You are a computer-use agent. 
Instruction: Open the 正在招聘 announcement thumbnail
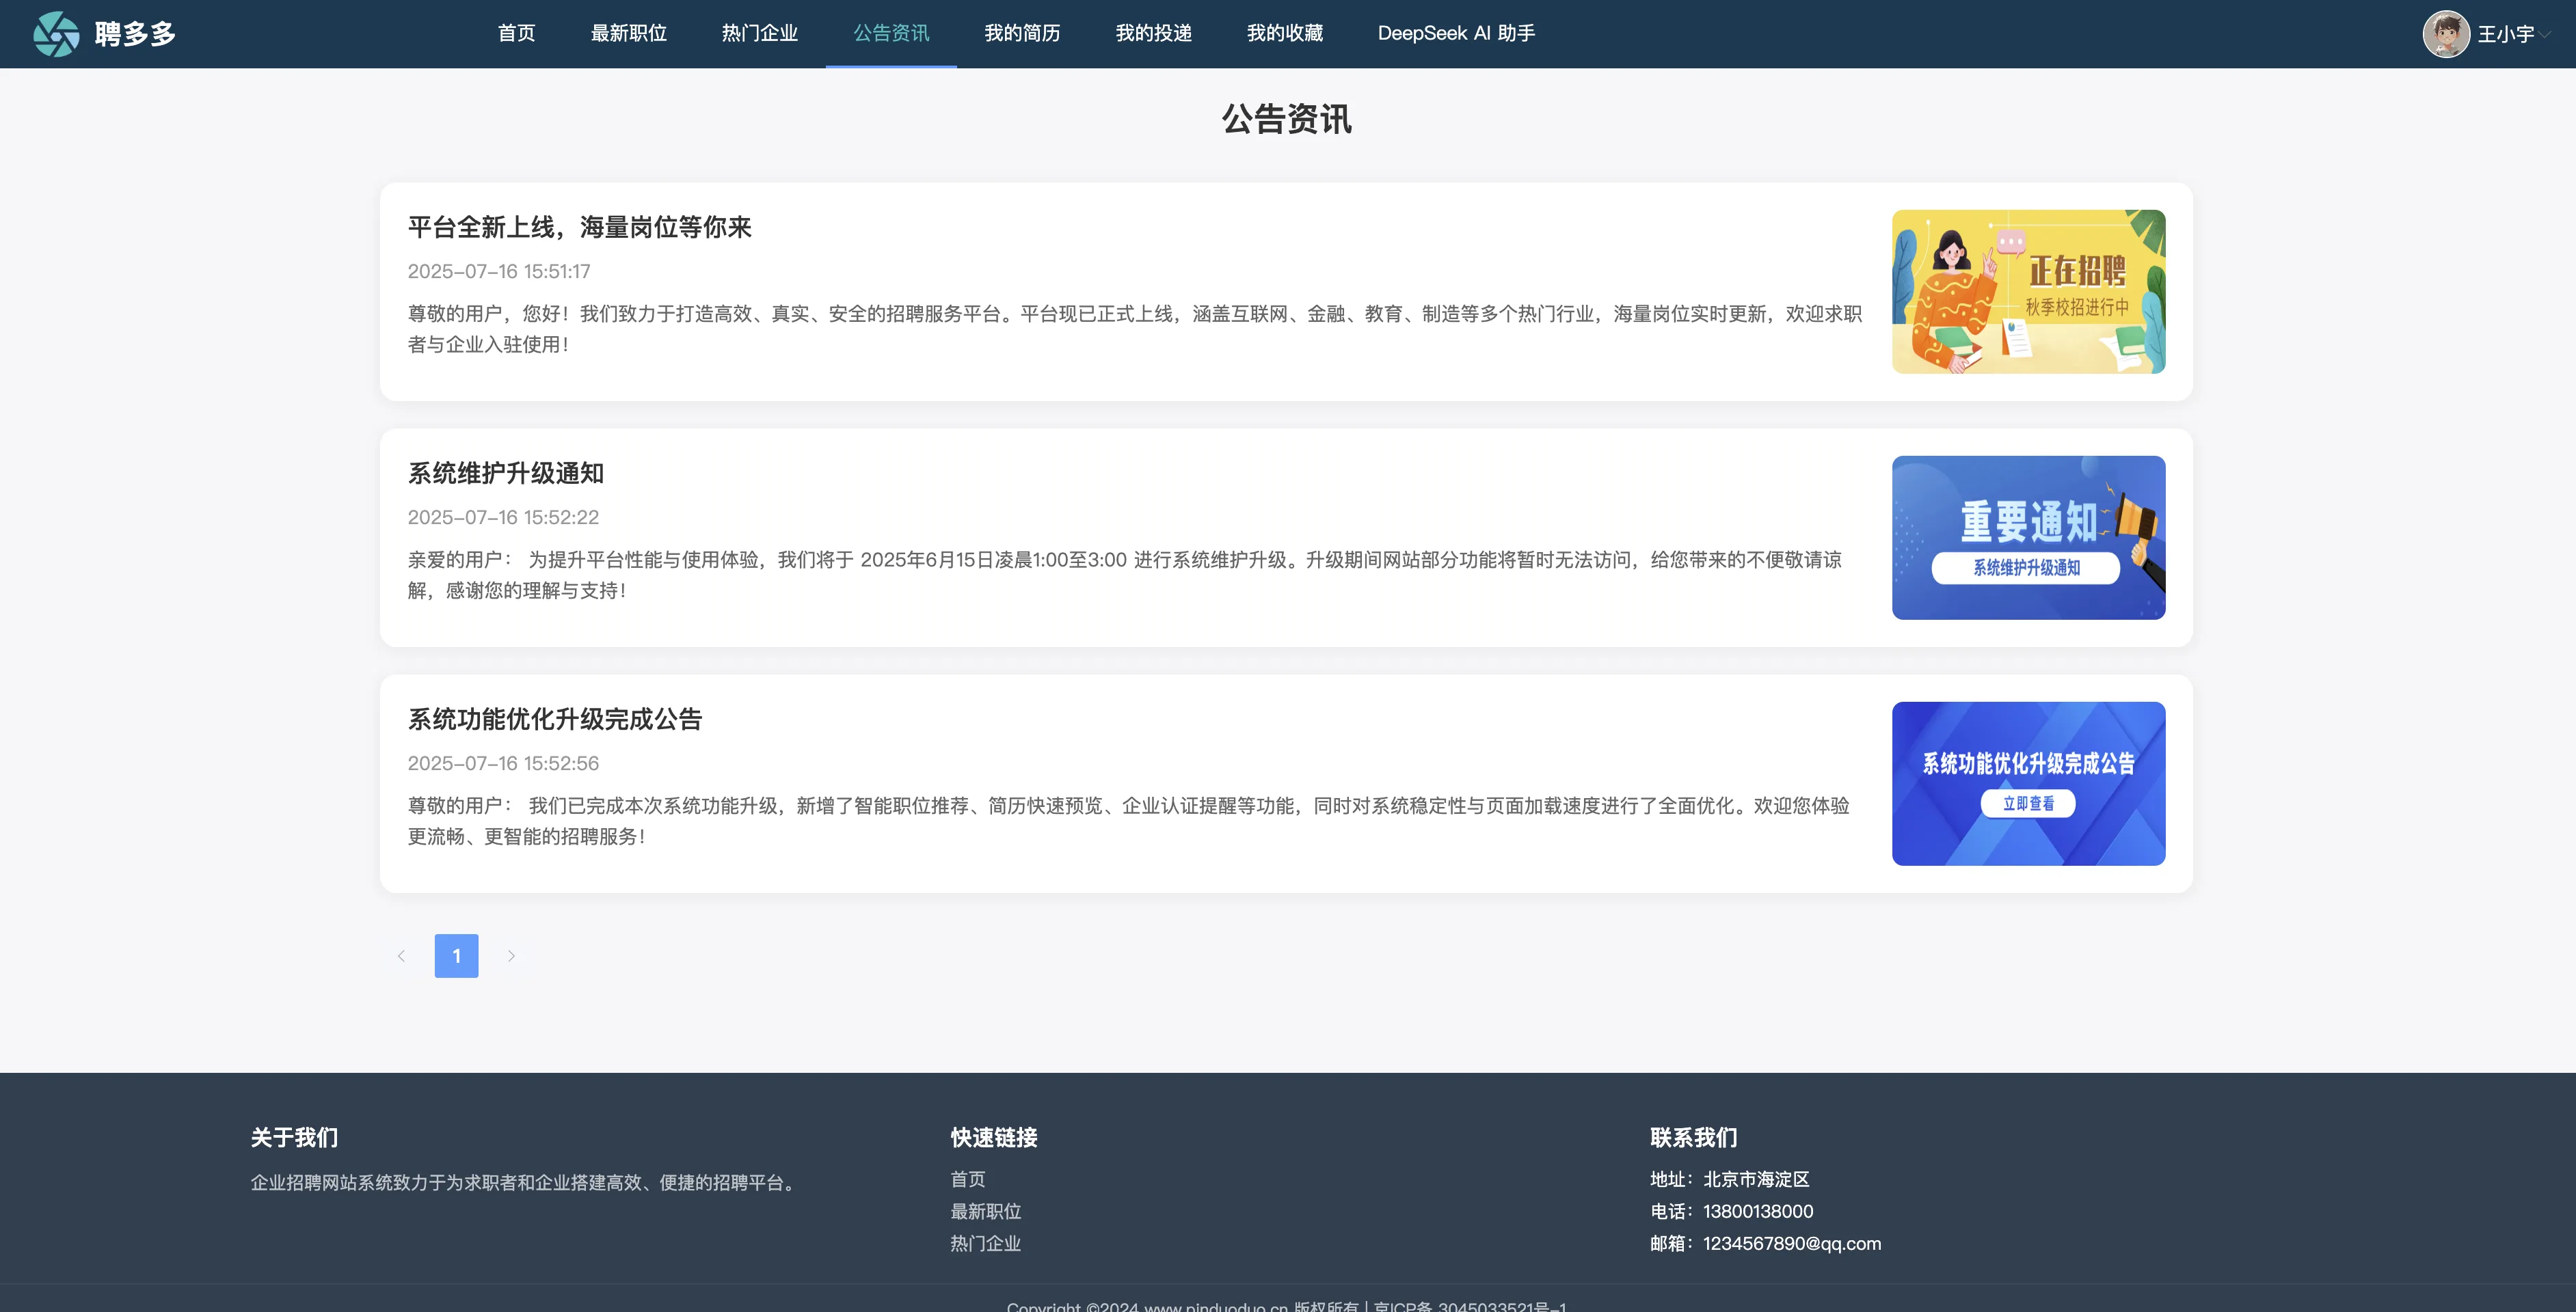2028,292
